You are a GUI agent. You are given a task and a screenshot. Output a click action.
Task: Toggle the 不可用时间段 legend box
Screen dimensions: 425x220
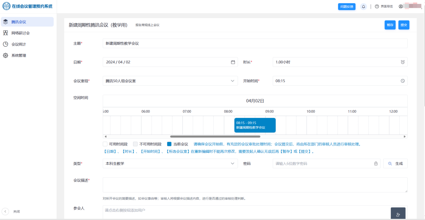135,144
